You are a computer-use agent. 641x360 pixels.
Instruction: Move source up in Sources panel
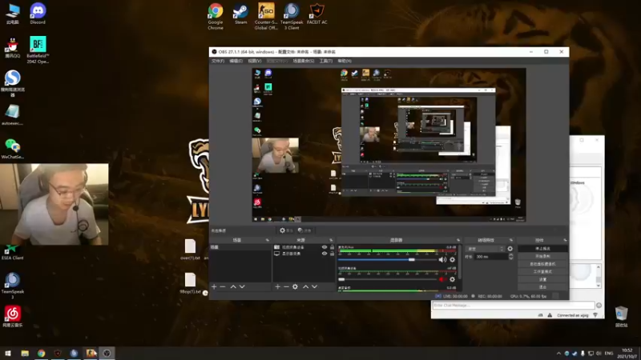pyautogui.click(x=305, y=287)
